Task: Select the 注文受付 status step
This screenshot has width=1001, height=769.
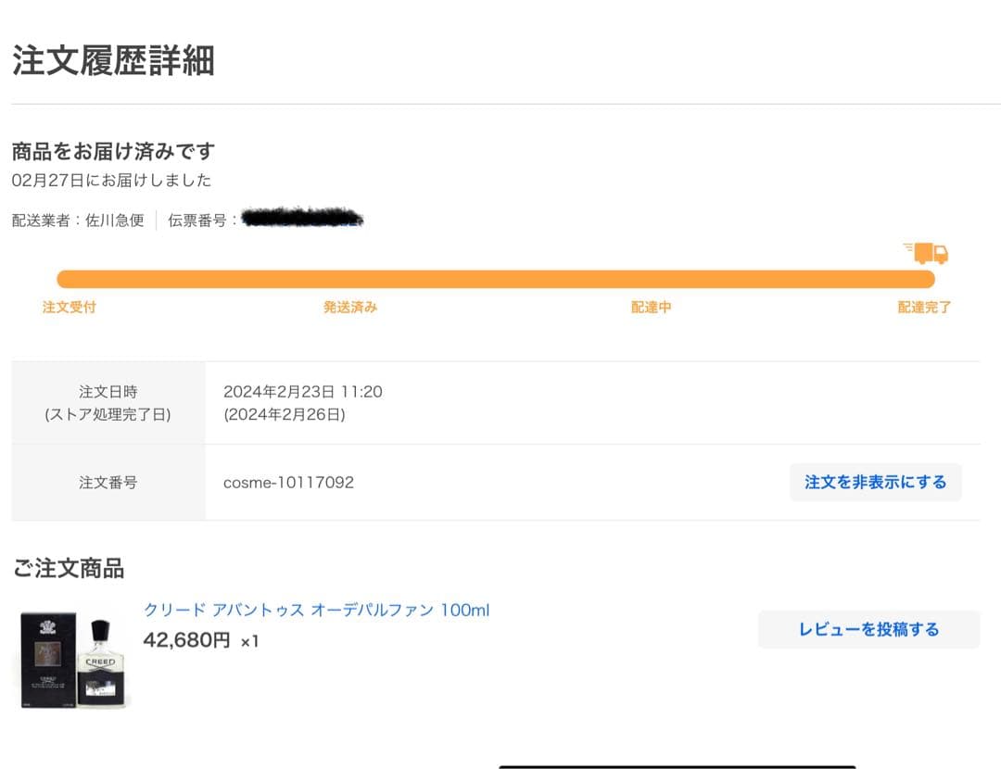Action: click(68, 307)
